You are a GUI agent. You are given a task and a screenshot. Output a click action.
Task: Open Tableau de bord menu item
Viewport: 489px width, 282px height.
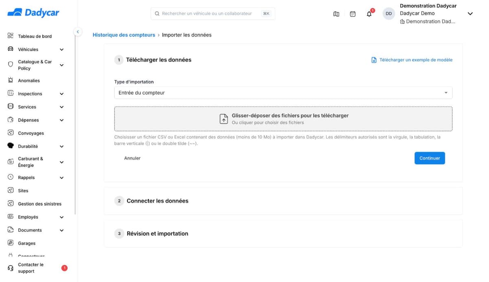[x=35, y=36]
